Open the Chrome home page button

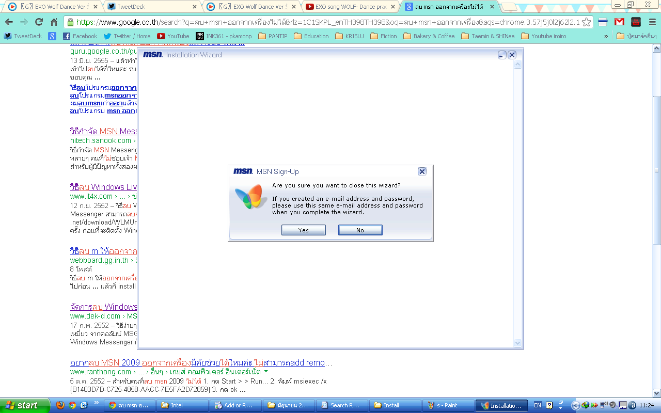pos(54,22)
